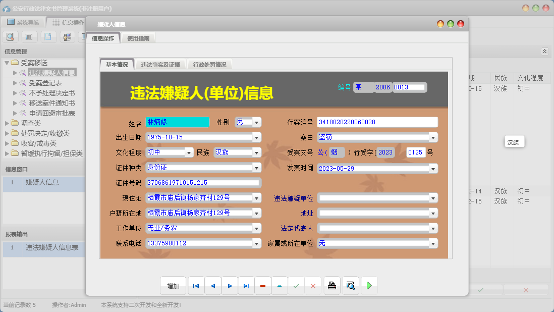Jump to the first record

[x=196, y=286]
